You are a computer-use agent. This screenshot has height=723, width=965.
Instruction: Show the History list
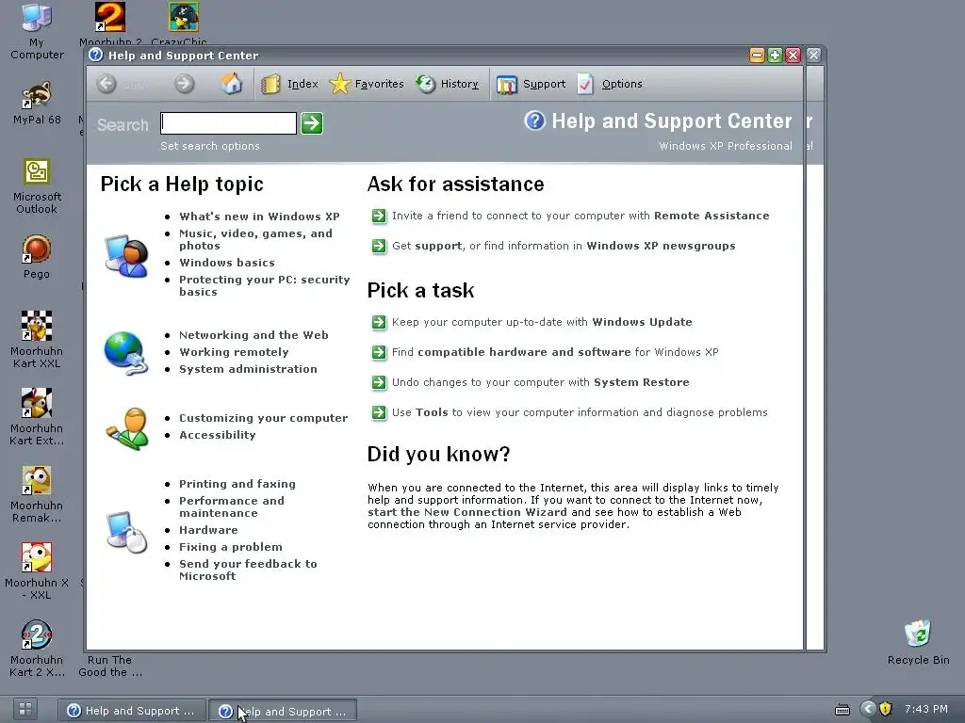(447, 84)
